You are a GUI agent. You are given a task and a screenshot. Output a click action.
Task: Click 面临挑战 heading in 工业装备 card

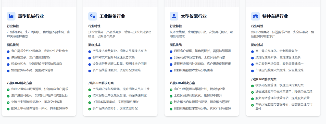pyautogui.click(x=94, y=45)
